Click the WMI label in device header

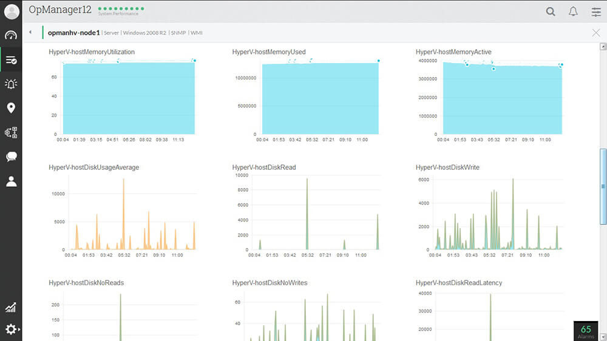point(197,33)
